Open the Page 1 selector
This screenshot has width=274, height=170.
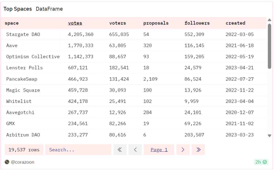click(x=159, y=149)
